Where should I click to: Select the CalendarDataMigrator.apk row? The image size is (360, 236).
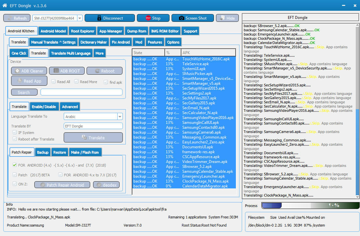(x=184, y=186)
